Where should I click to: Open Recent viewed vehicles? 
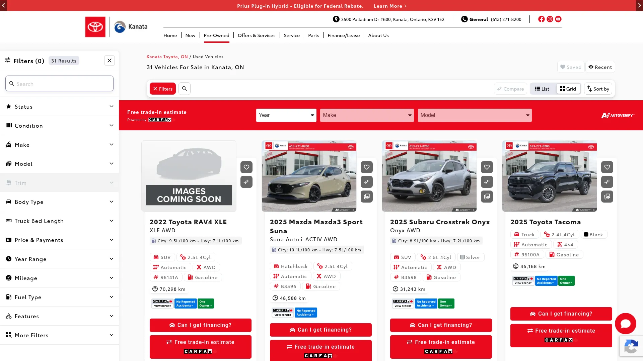(600, 67)
